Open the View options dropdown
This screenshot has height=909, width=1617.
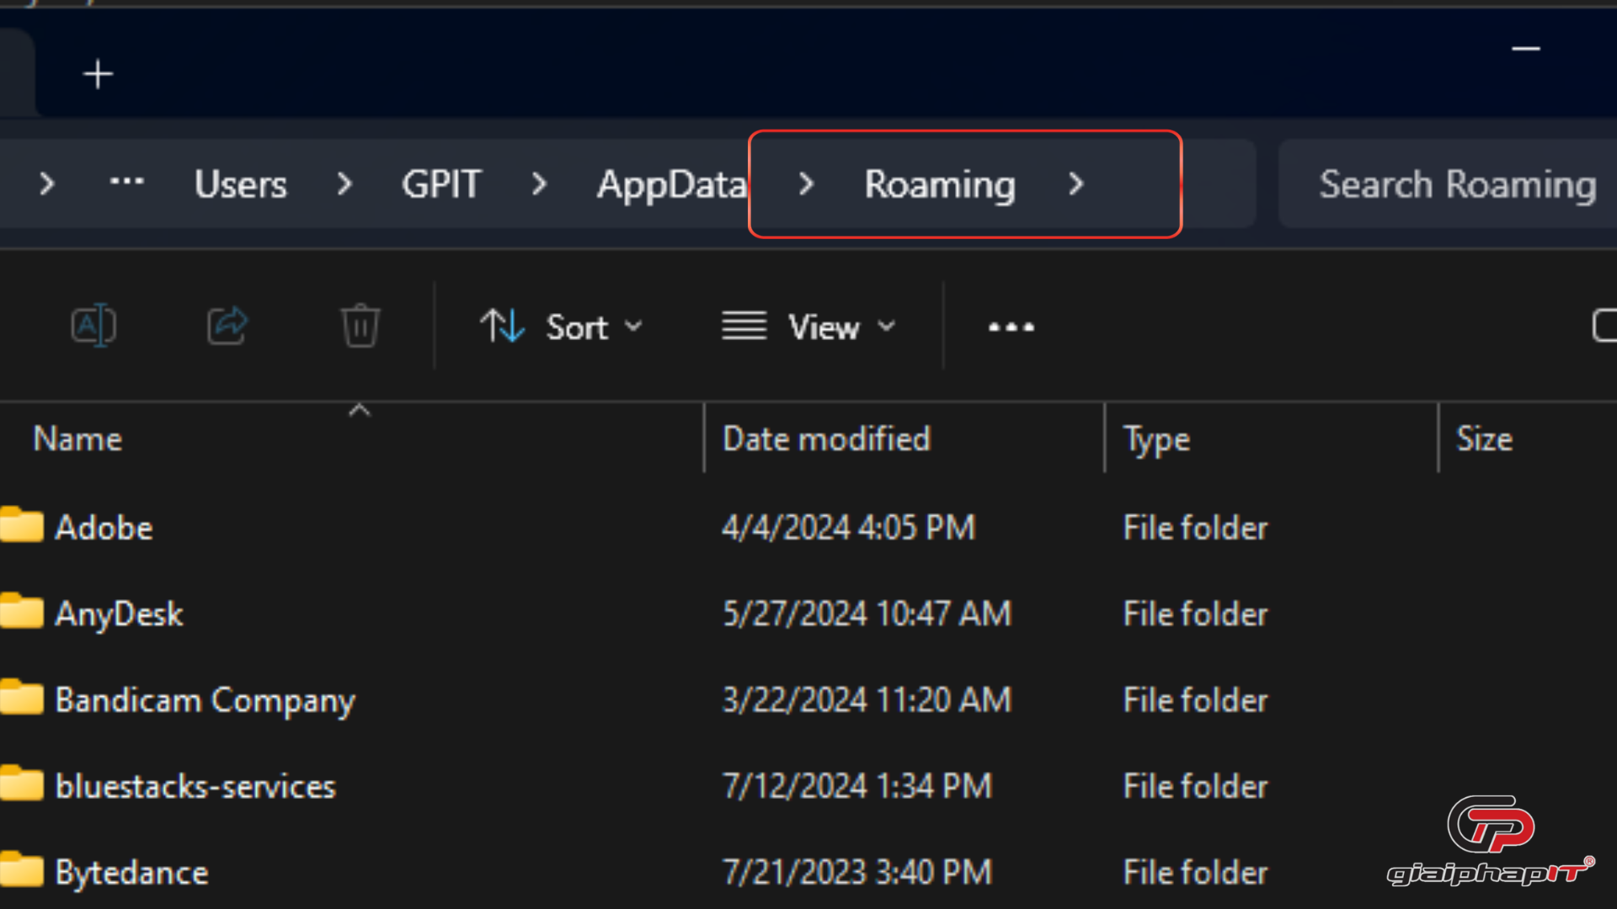[885, 327]
